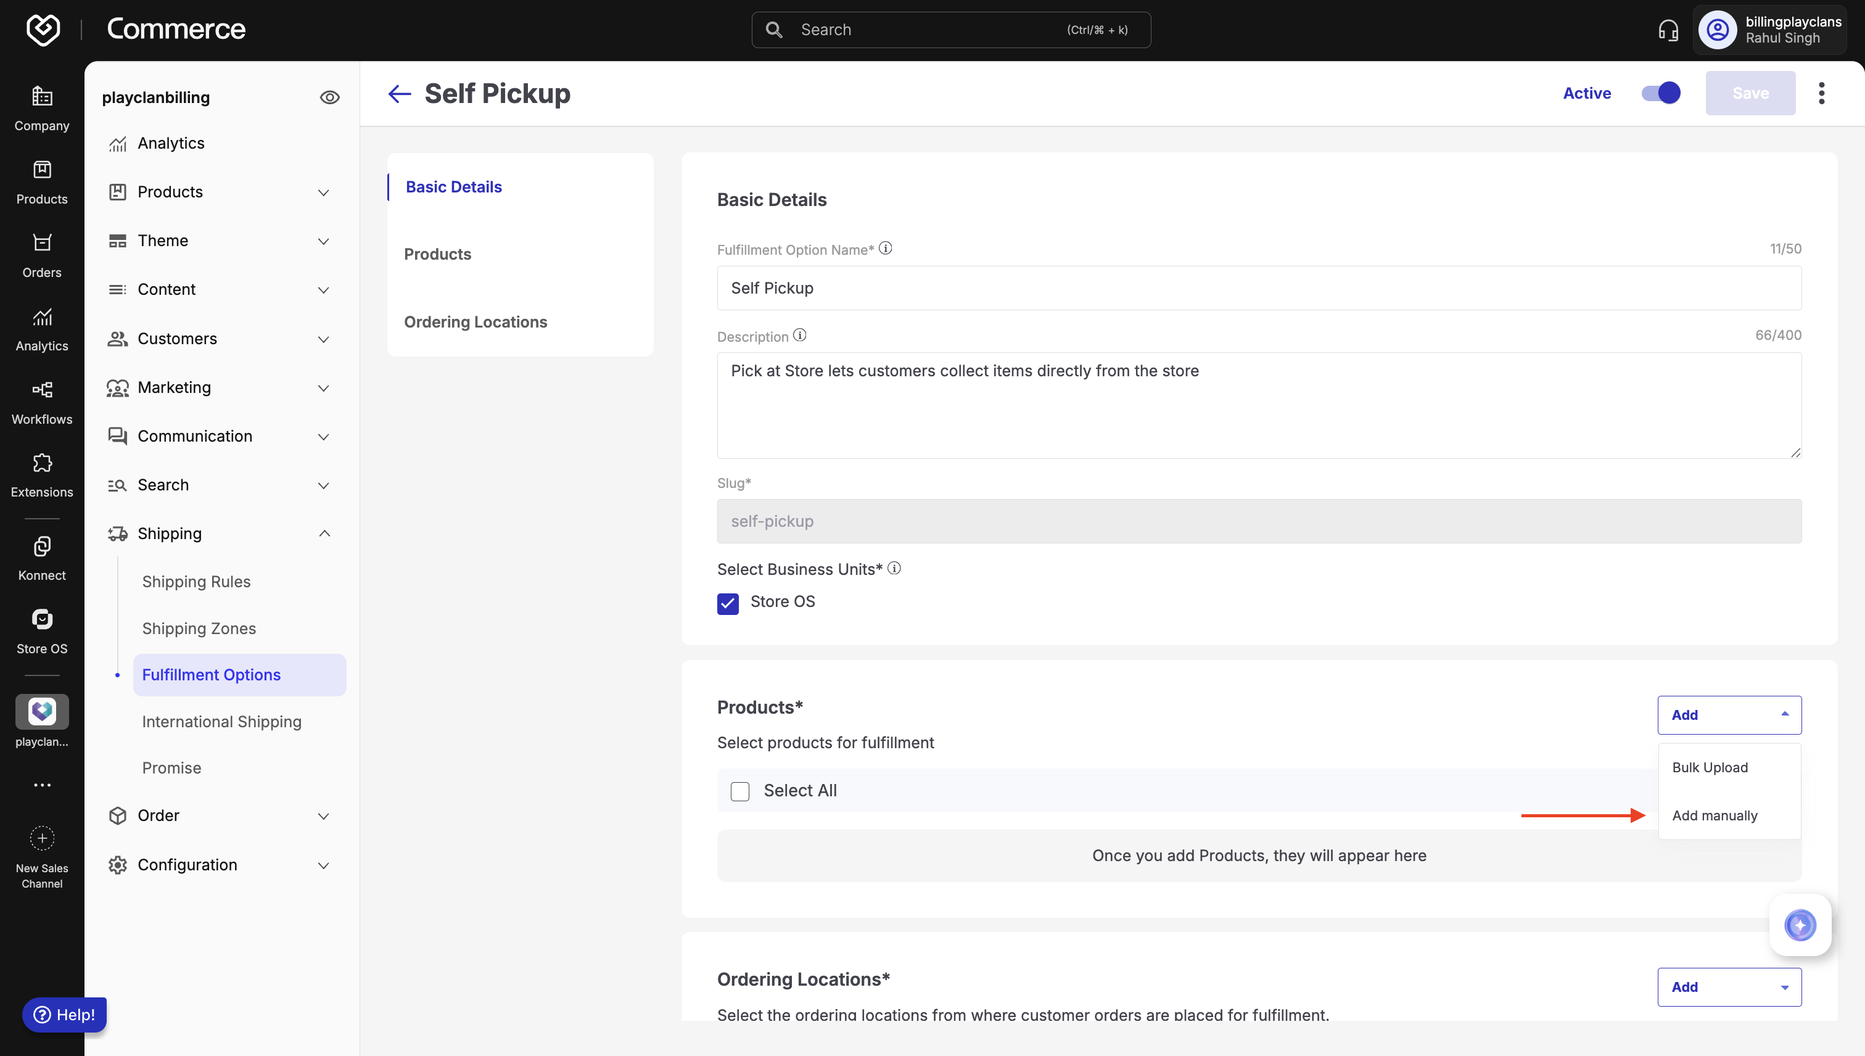Click the New Sales Channel plus icon

pos(42,838)
